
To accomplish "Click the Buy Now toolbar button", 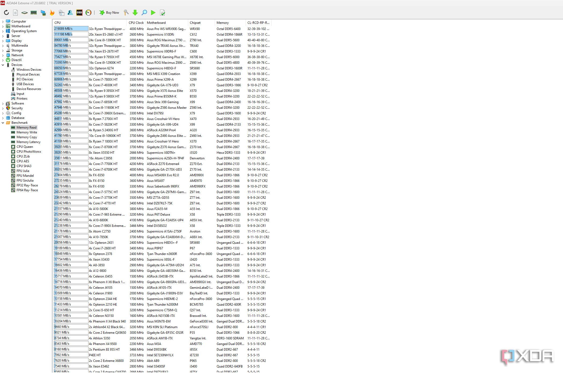I will [x=109, y=13].
